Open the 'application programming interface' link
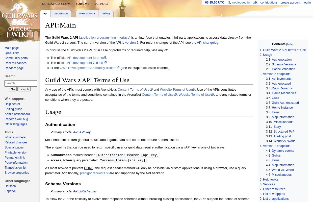Screen dimensions: 313x202 point(105,37)
